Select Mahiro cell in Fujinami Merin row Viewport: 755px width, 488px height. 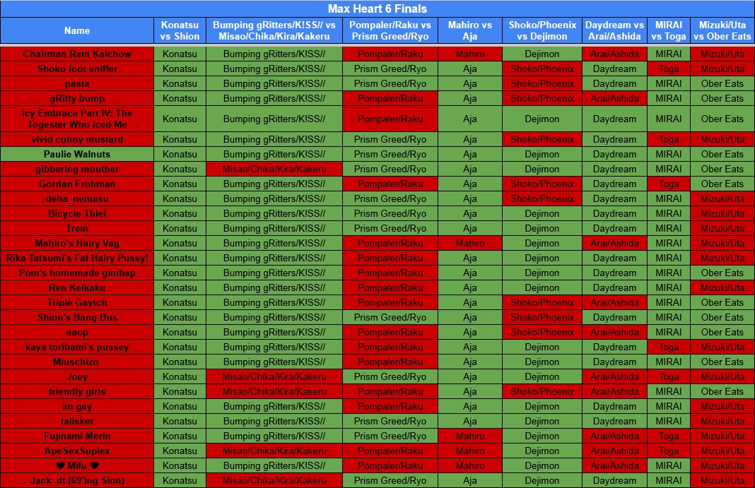pos(470,436)
